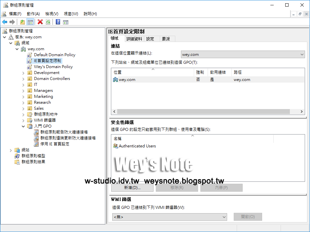Image resolution: width=310 pixels, height=232 pixels.
Task: Click the inner window restore button
Action: (300, 14)
